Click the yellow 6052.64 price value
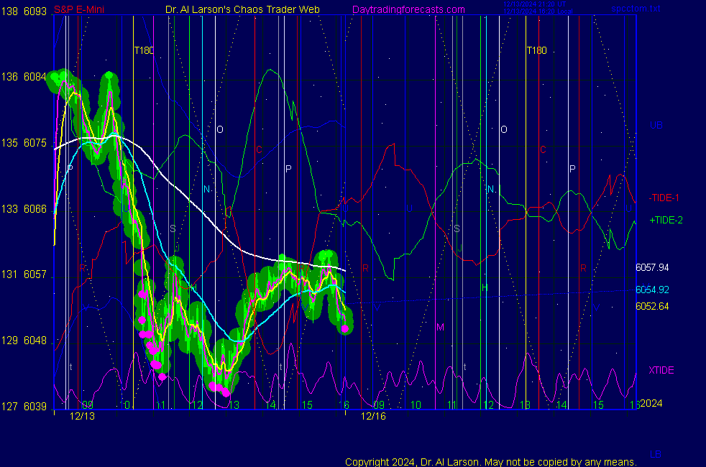The height and width of the screenshot is (467, 706). point(652,306)
